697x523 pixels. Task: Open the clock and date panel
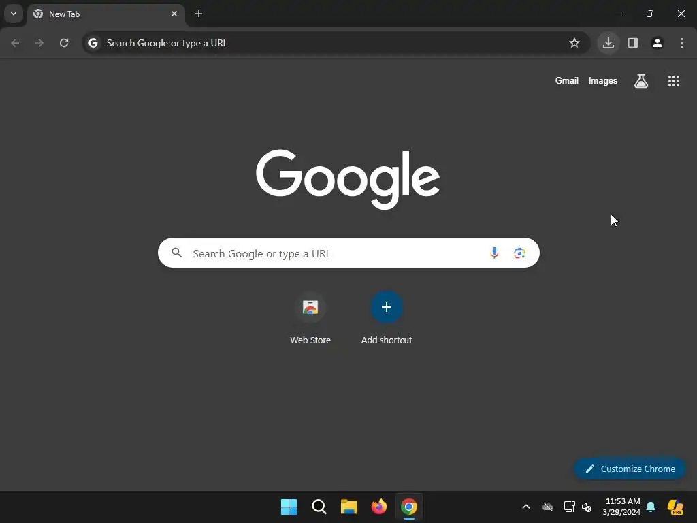(x=621, y=507)
